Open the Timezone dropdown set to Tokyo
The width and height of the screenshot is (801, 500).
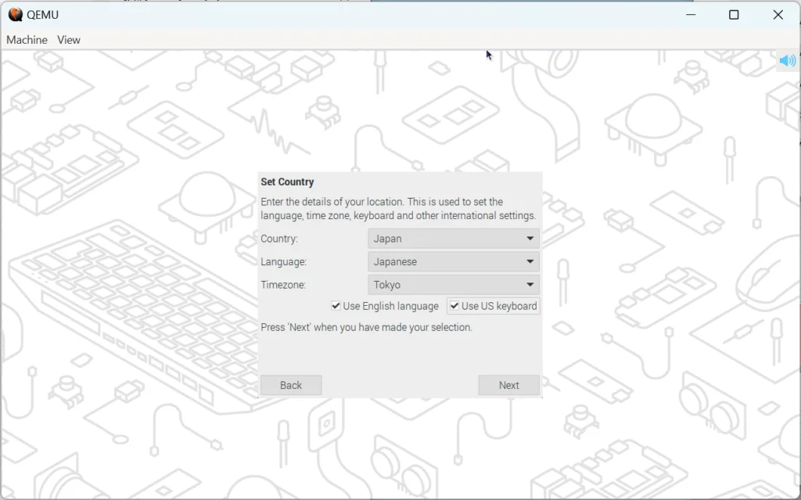tap(453, 285)
